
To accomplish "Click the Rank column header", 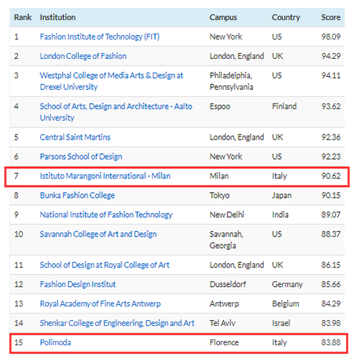I will tap(23, 17).
